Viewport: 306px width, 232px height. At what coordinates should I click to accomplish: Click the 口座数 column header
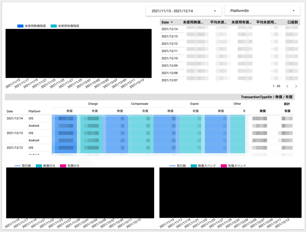(292, 22)
